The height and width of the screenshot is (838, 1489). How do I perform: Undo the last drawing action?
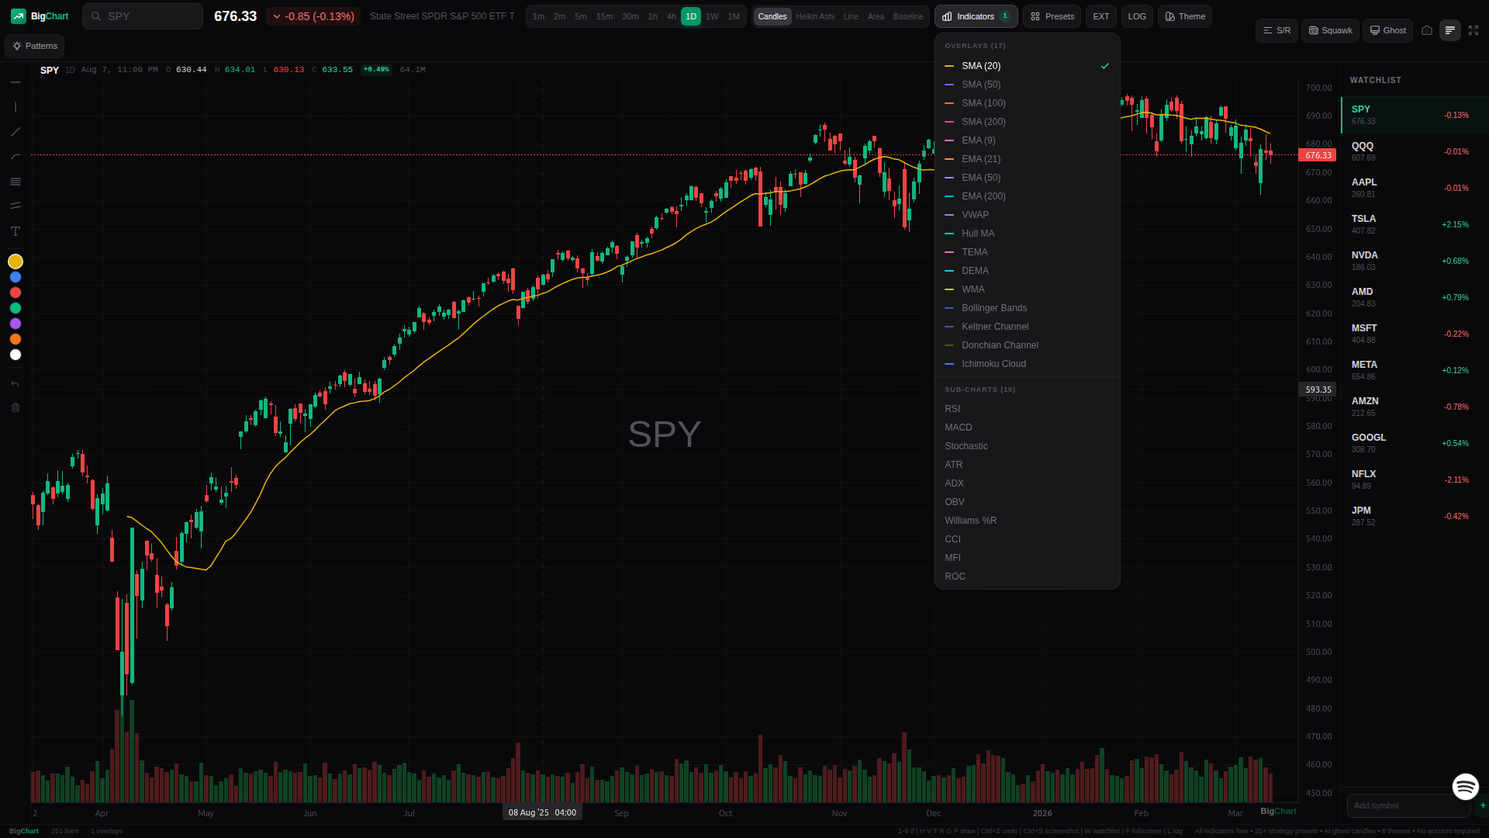tap(15, 383)
